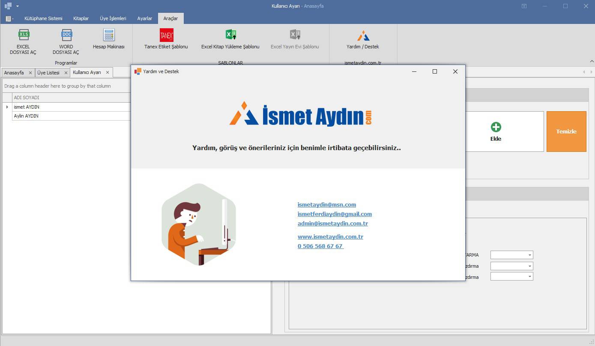Open the Üye İşlemleri ribbon tab
Image resolution: width=595 pixels, height=346 pixels.
click(113, 18)
